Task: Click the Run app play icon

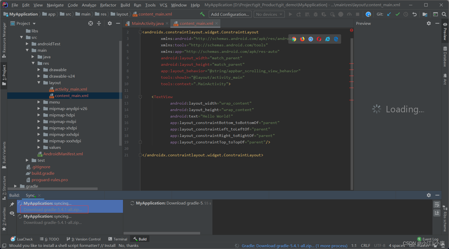Action: (290, 14)
